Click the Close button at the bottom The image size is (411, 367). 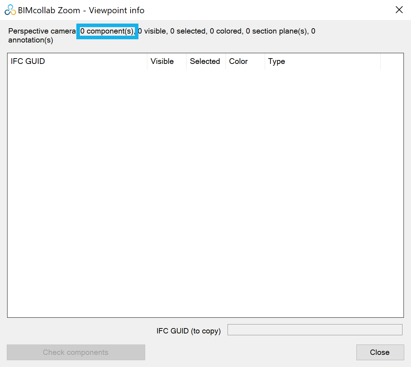380,352
